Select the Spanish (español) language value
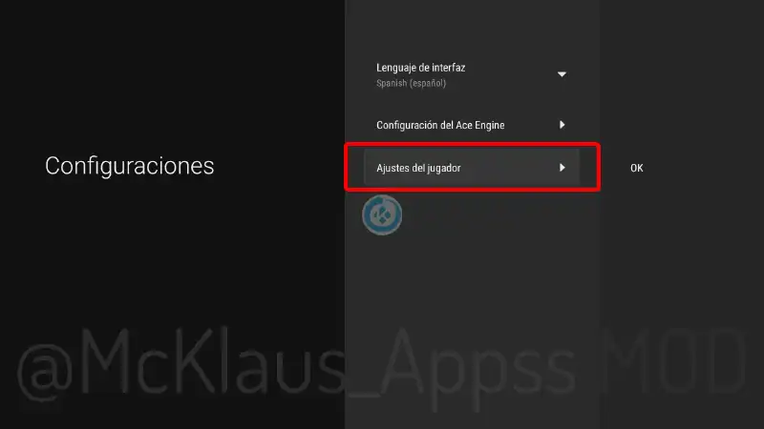Viewport: 764px width, 429px height. coord(411,83)
